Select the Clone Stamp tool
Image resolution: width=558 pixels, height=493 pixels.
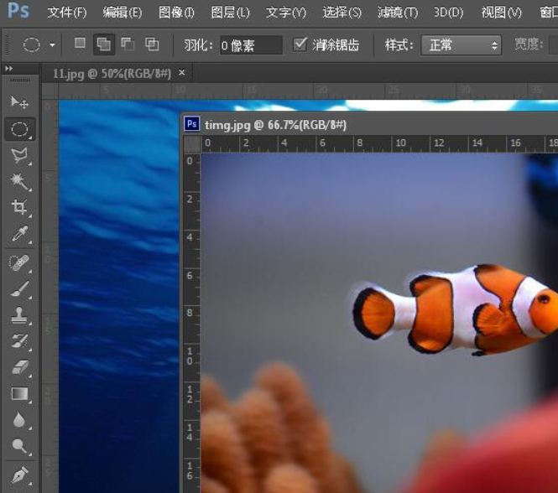click(19, 315)
